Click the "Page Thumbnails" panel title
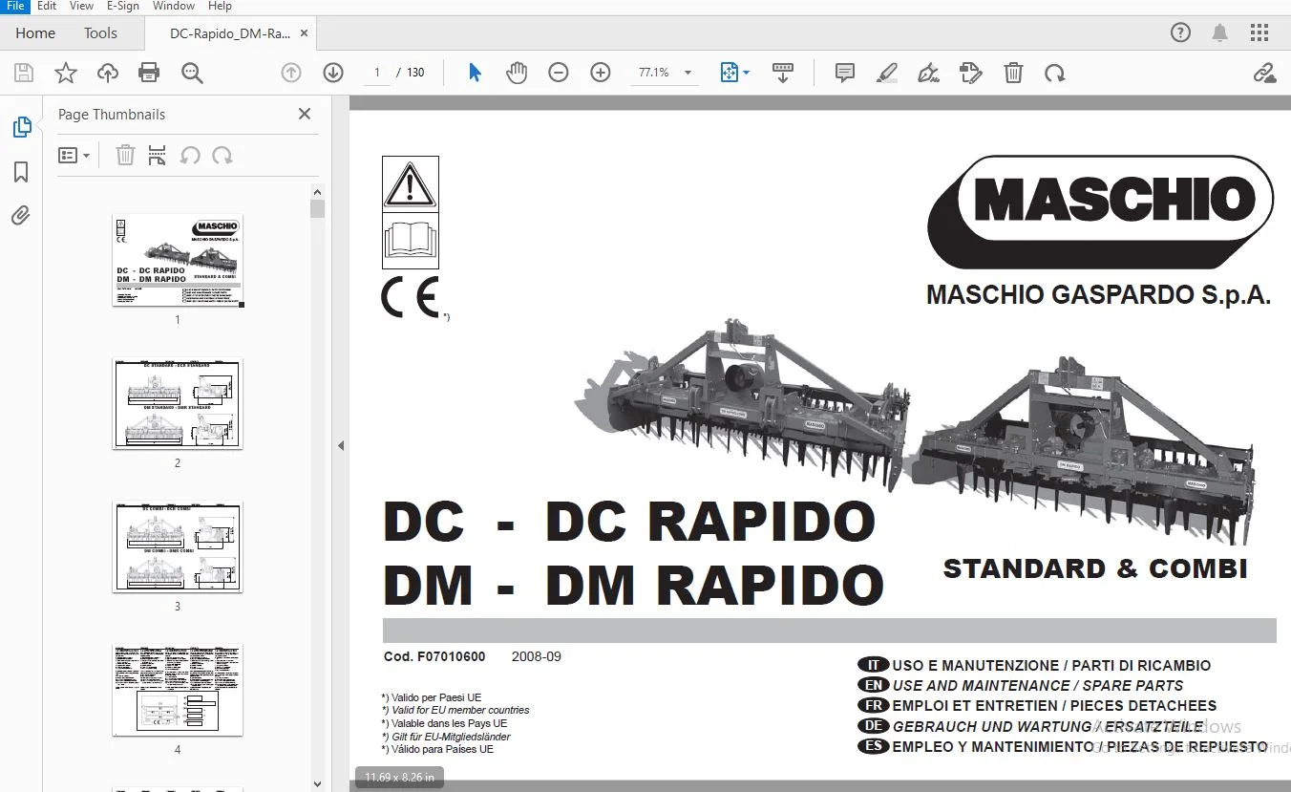This screenshot has width=1291, height=792. 112,115
